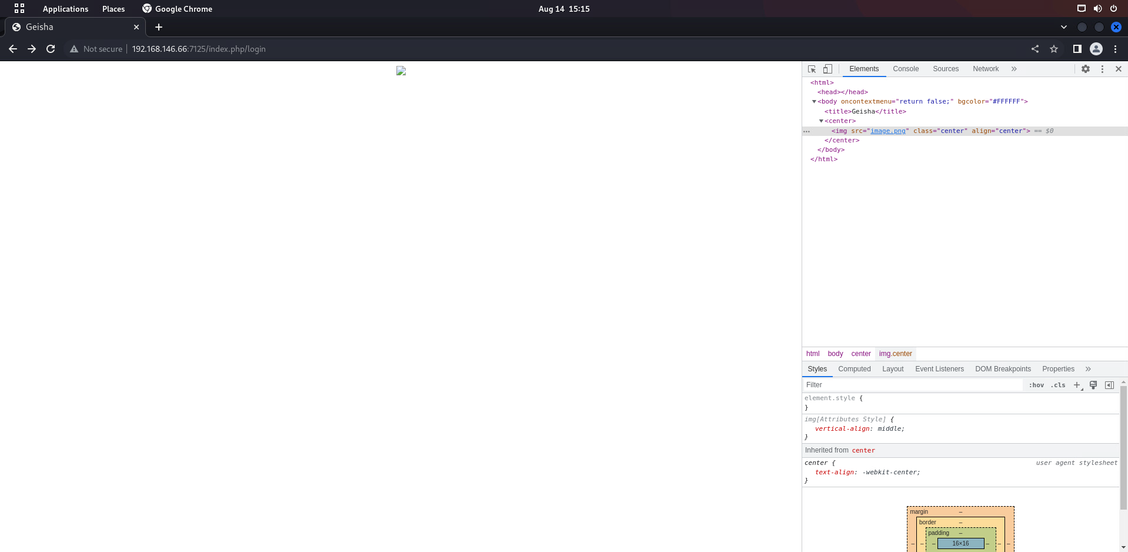Click the body breadcrumb
The image size is (1128, 552).
coord(835,354)
